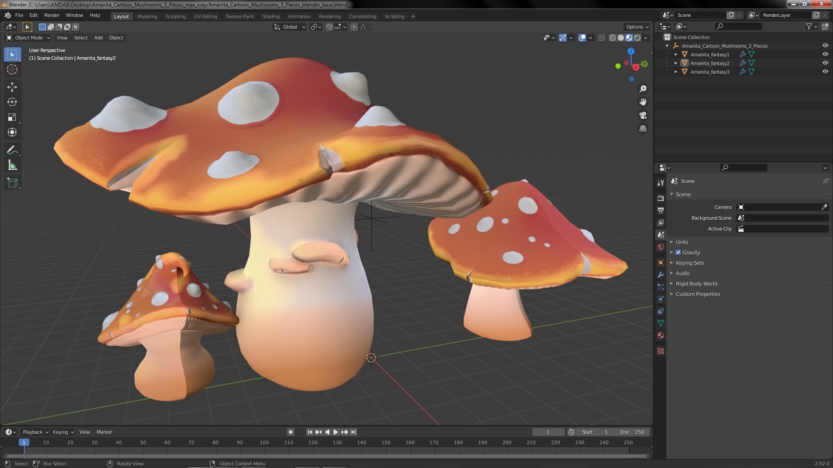833x468 pixels.
Task: Add a new workspace tab
Action: (413, 16)
